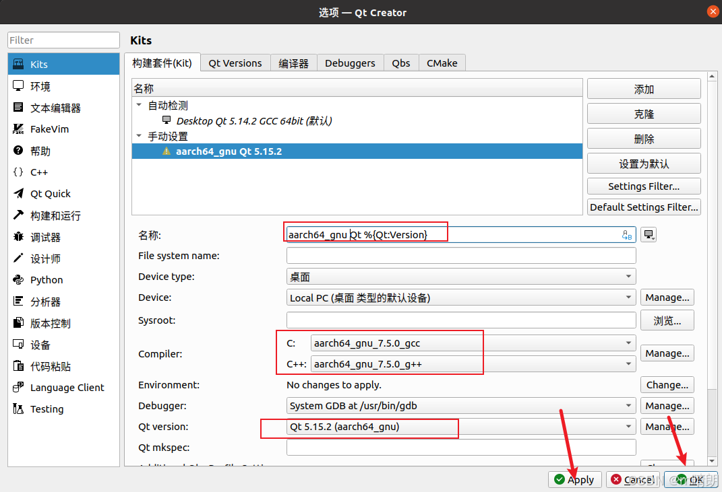The image size is (722, 492).
Task: Open the 文本编辑器 settings category
Action: (x=63, y=108)
